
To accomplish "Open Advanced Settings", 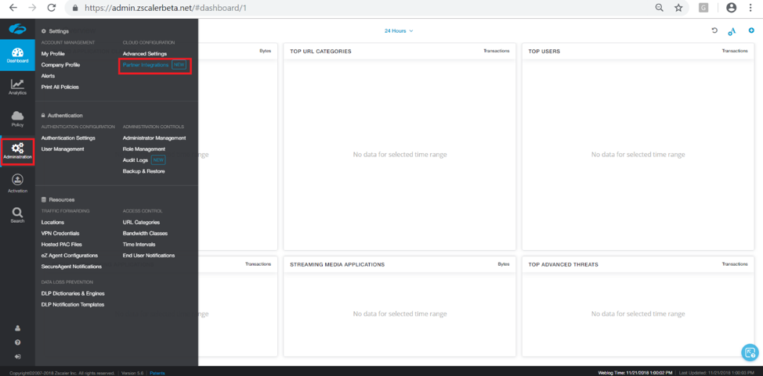I will [144, 53].
